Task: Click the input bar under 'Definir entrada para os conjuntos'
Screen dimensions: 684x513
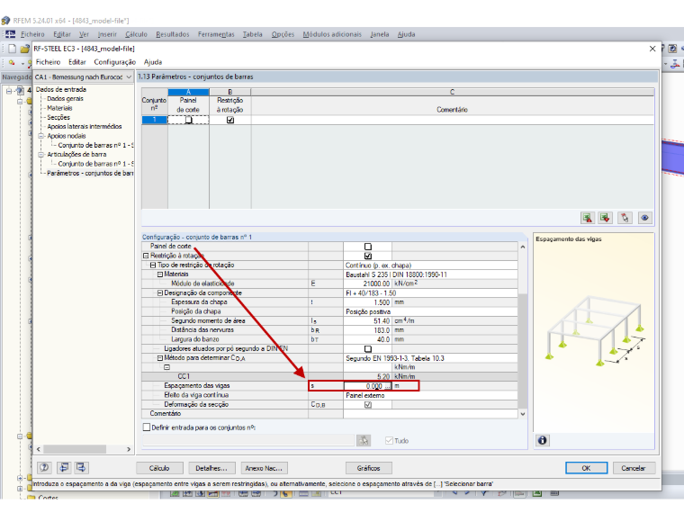Action: tap(248, 441)
